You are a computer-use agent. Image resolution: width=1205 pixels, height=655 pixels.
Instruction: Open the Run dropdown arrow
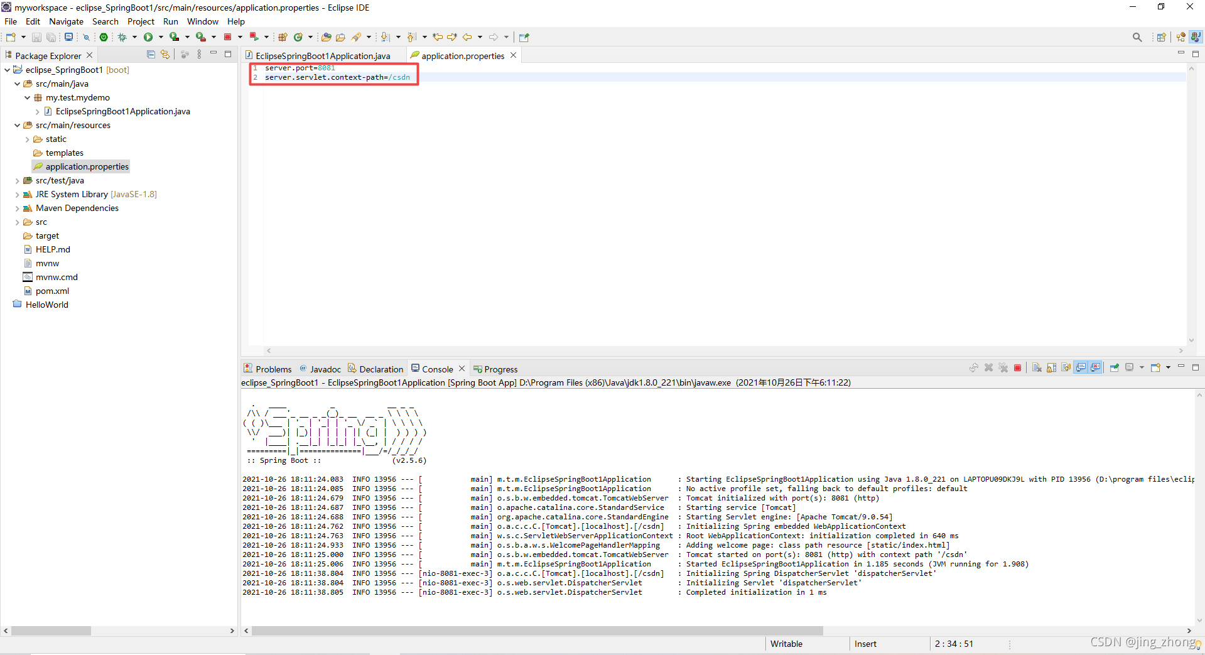tap(161, 37)
